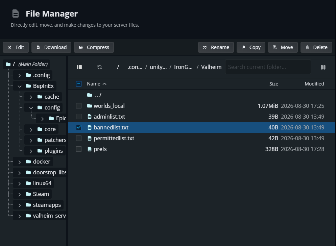Image resolution: width=336 pixels, height=246 pixels.
Task: Expand the cache tree folder
Action: (x=31, y=97)
